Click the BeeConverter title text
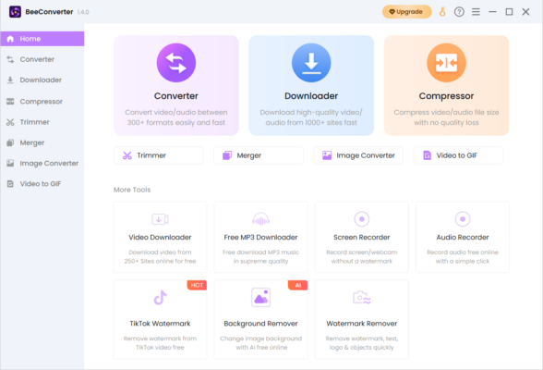Screen dimensions: 543x370 49,12
